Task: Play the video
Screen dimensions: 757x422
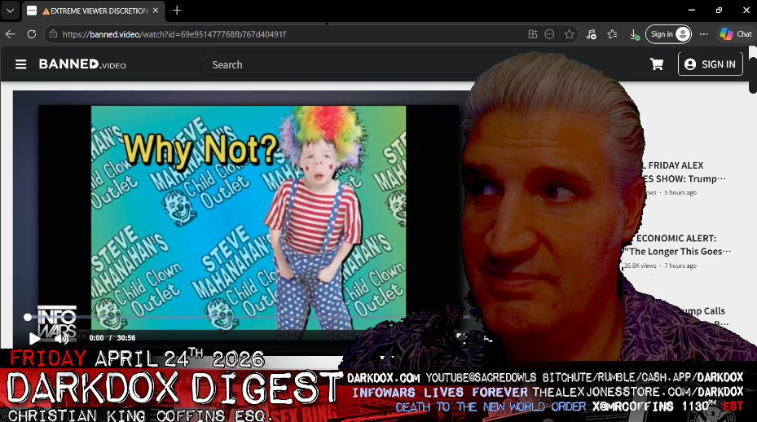Action: (x=34, y=337)
